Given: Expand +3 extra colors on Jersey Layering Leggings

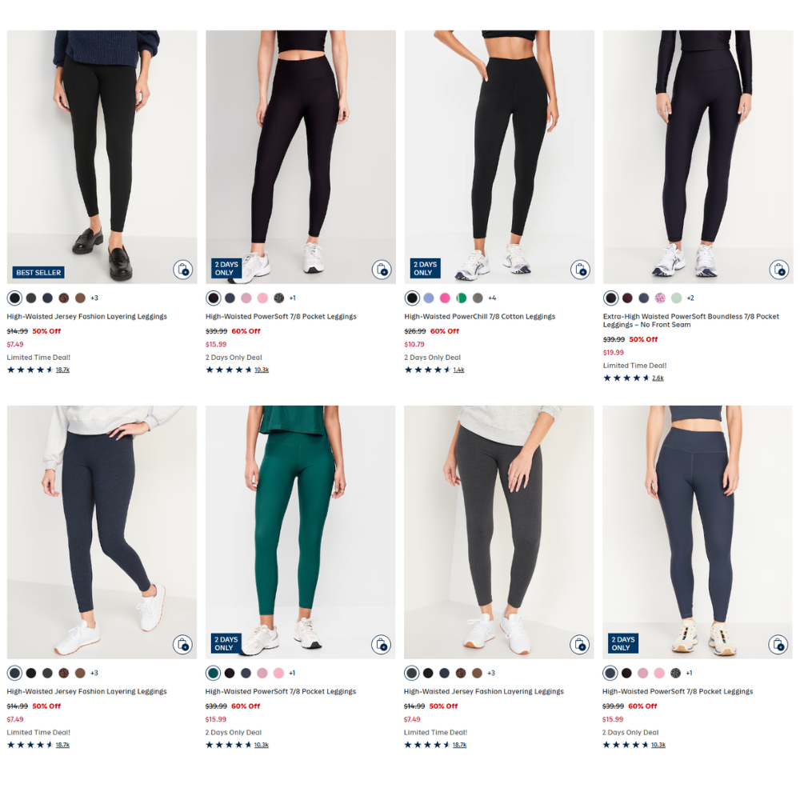Looking at the screenshot, I should 94,298.
